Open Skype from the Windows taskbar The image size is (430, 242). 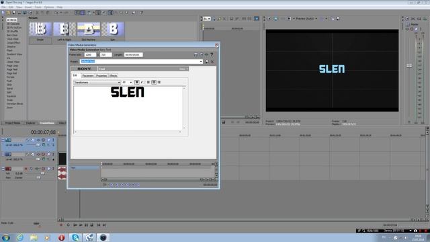[75, 237]
